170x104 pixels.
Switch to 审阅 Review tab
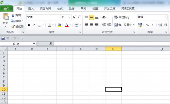83,8
